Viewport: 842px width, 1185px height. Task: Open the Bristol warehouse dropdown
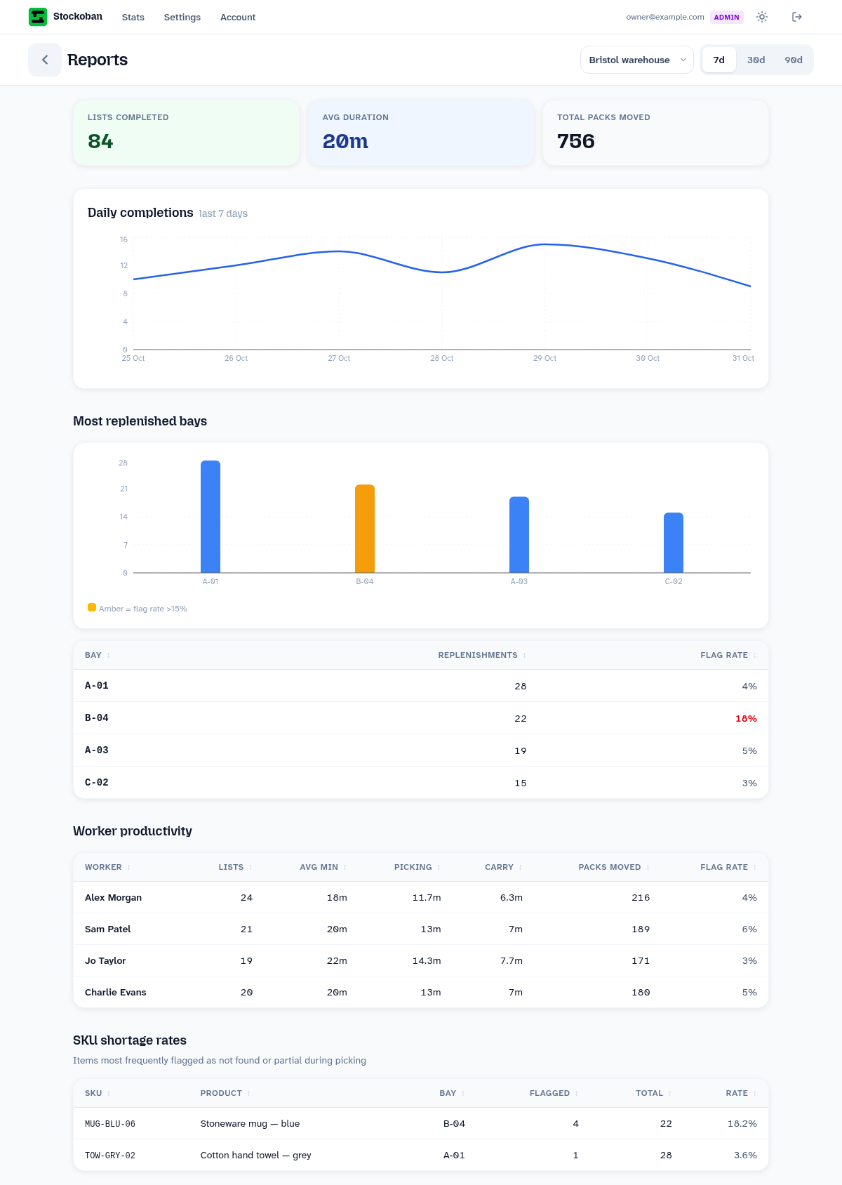click(x=637, y=60)
